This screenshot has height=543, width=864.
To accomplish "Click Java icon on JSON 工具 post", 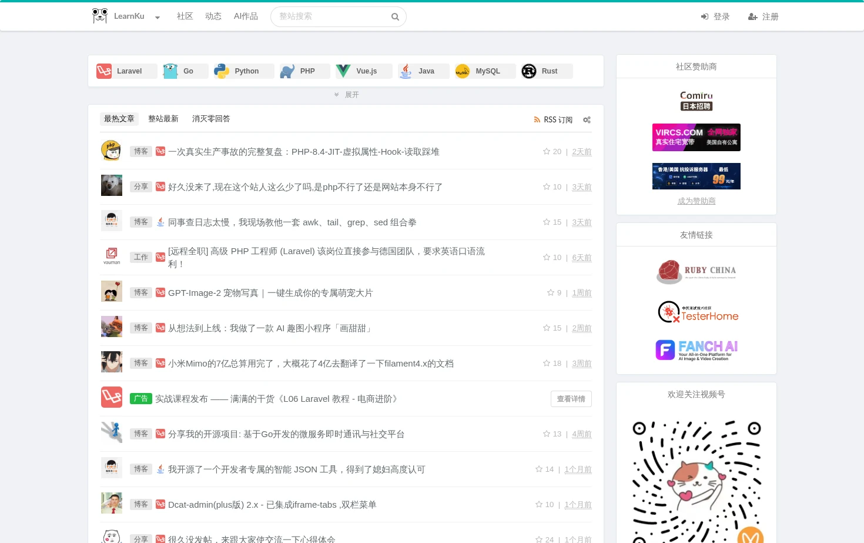I will 160,469.
